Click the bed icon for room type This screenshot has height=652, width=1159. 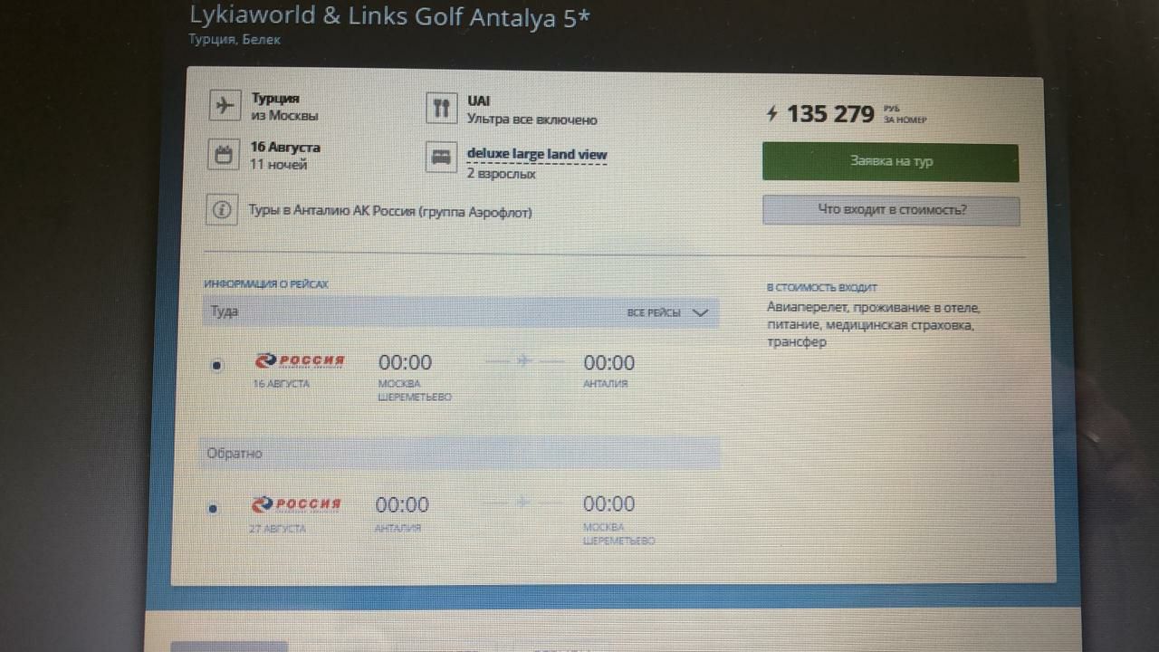click(x=441, y=158)
